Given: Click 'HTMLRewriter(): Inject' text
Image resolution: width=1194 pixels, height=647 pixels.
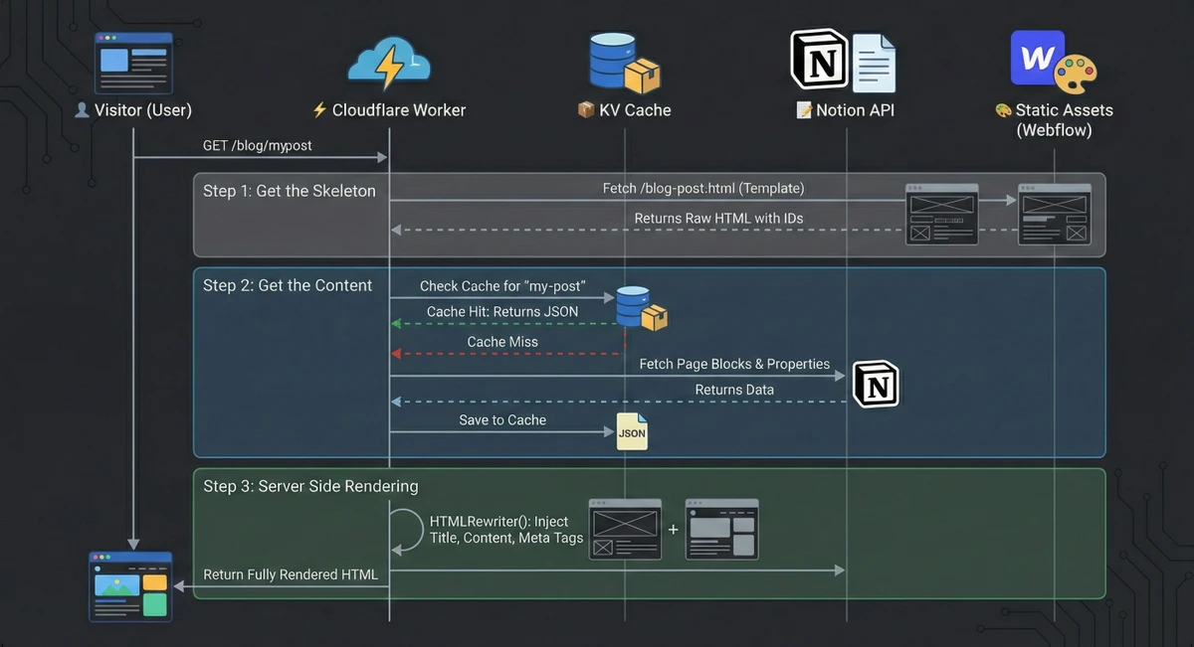Looking at the screenshot, I should click(x=498, y=521).
